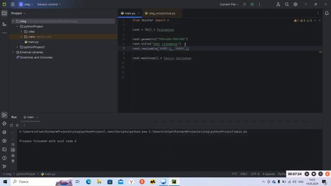Open the main menu hamburger icon
The width and height of the screenshot is (331, 186).
[x=12, y=4]
